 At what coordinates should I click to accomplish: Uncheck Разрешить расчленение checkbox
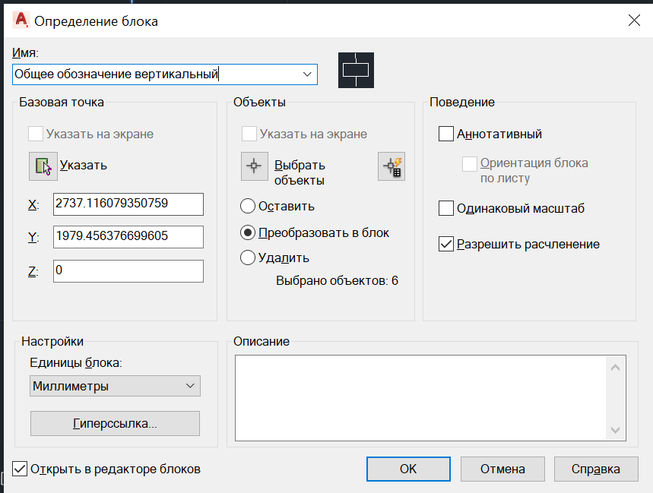446,244
